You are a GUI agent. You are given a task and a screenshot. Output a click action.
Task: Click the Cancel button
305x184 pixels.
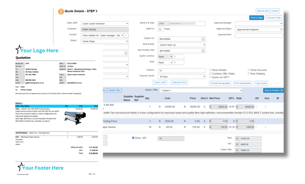click(x=275, y=11)
